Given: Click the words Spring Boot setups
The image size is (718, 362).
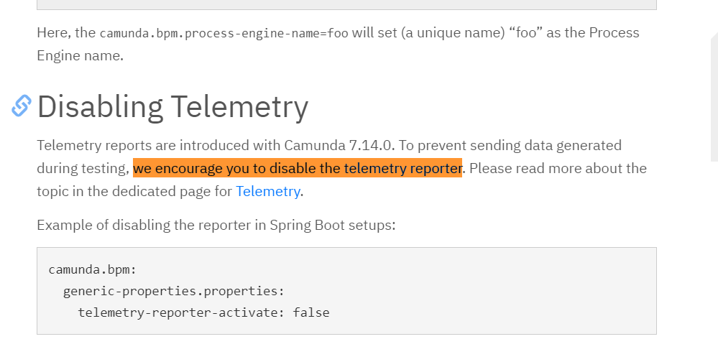Looking at the screenshot, I should pos(333,225).
